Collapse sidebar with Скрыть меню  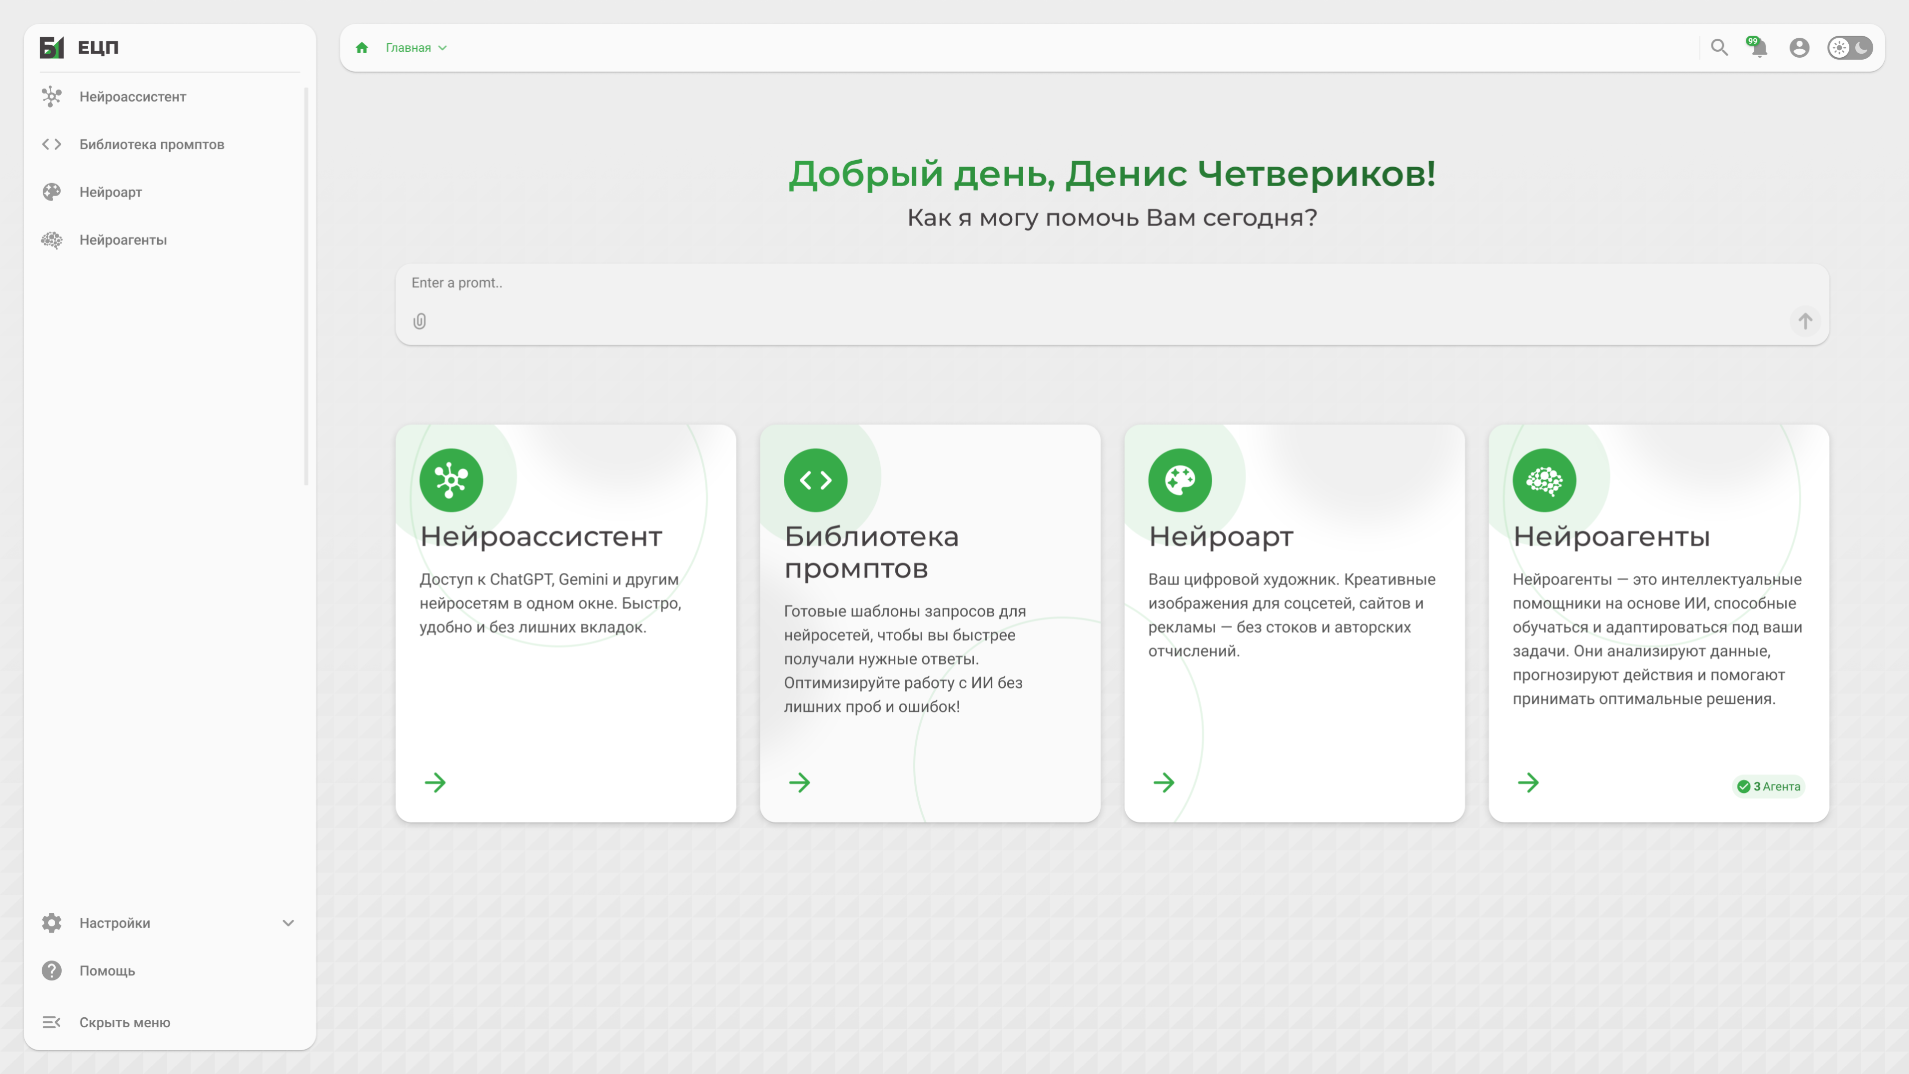click(x=124, y=1022)
